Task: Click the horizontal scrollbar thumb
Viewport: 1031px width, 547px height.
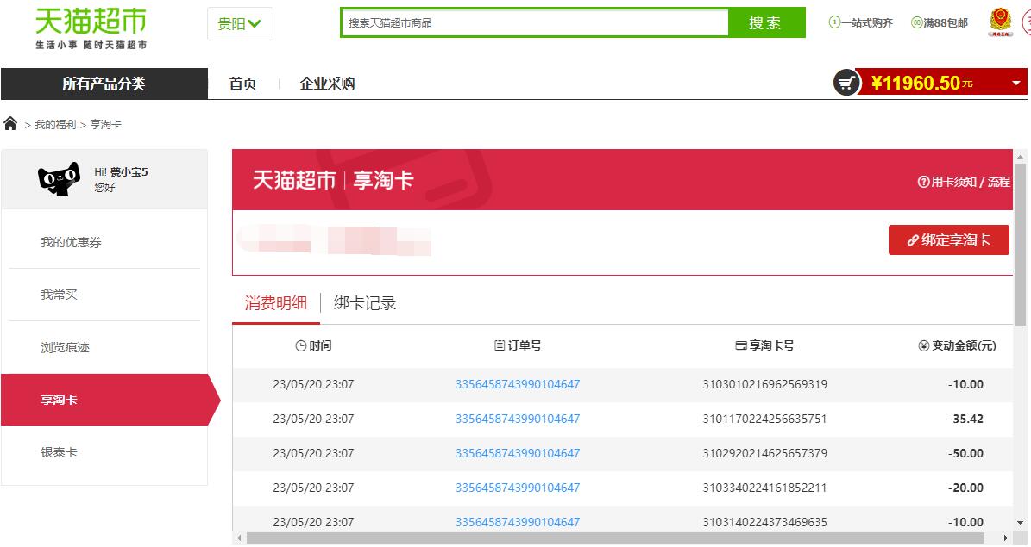Action: point(615,538)
